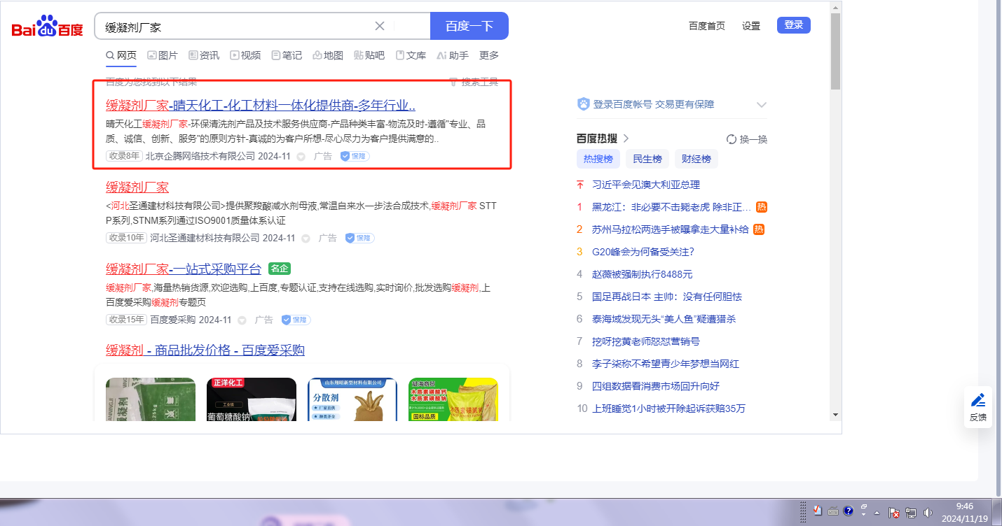Click 河北圣通建材科技有限公司 source name
This screenshot has width=1002, height=526.
205,238
